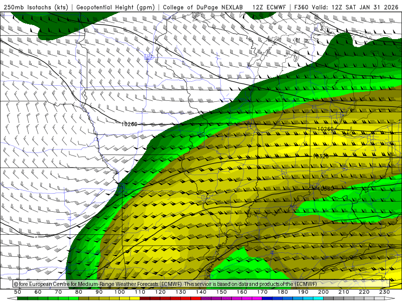
Task: Click the '160' value on the color scale
Action: click(x=242, y=292)
